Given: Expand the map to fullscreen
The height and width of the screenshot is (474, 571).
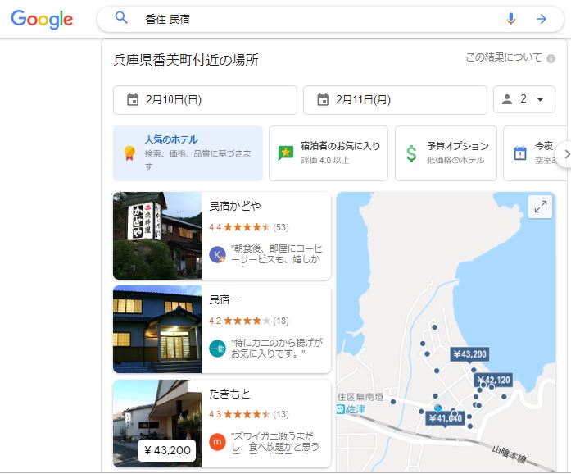Looking at the screenshot, I should (540, 207).
